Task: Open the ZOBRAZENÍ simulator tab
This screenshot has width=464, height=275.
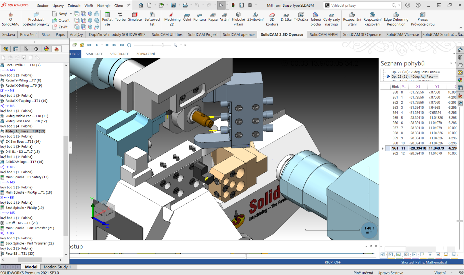Action: pyautogui.click(x=146, y=54)
